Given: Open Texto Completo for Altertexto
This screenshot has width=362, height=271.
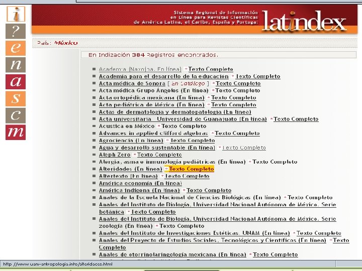Looking at the screenshot, I should pos(187,176).
